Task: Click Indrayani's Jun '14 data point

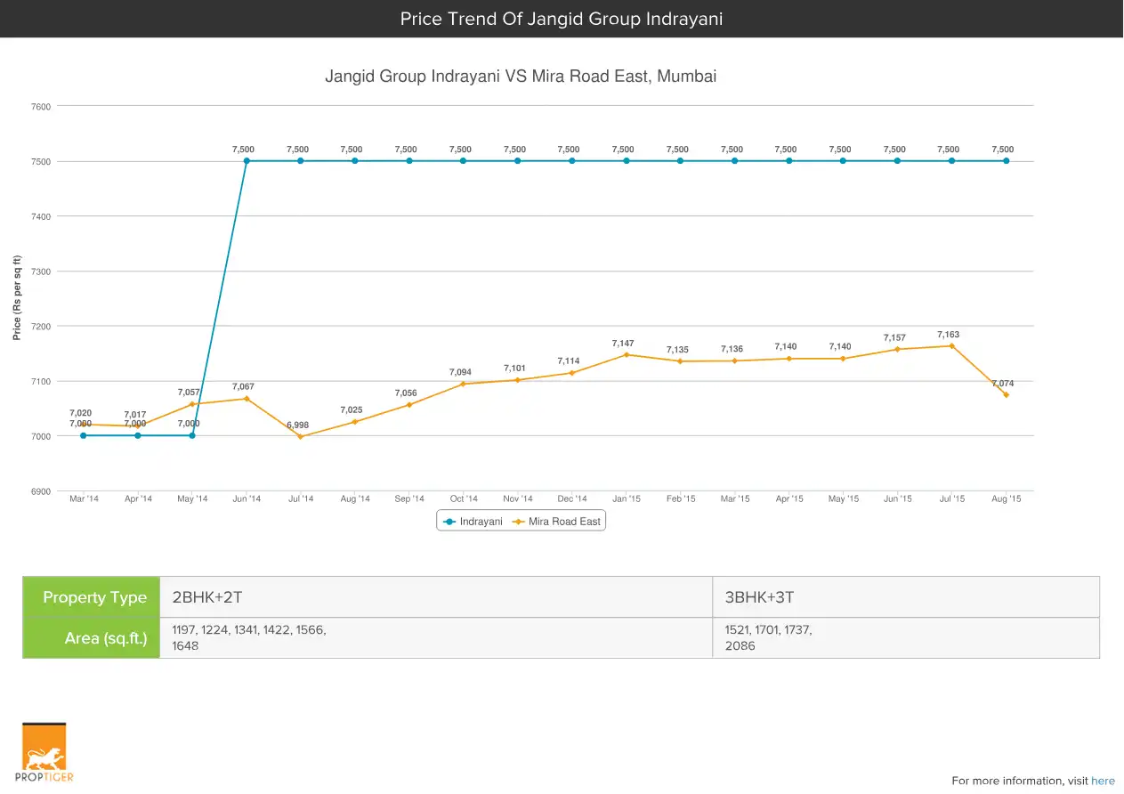Action: click(x=247, y=161)
